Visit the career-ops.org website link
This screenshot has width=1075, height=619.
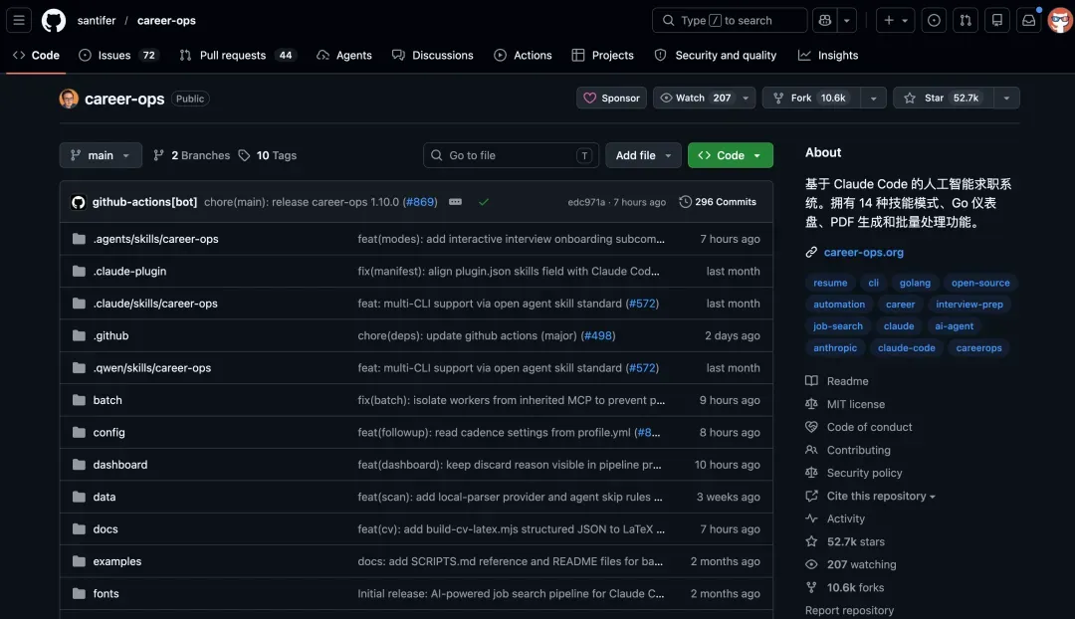point(863,252)
